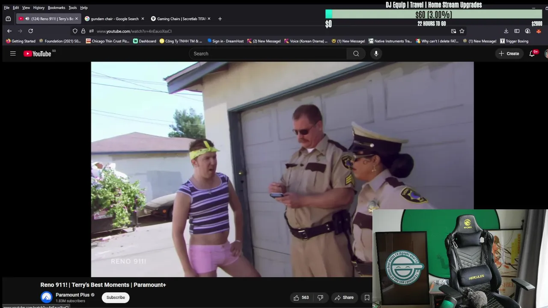
Task: Open tracking protection shield icon
Action: [x=75, y=31]
